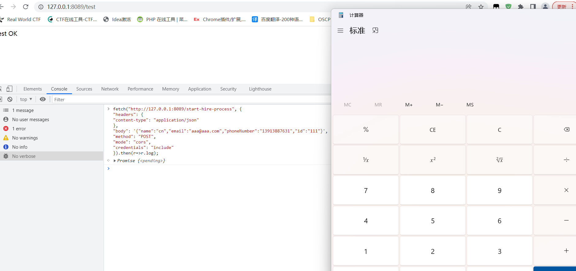Image resolution: width=576 pixels, height=271 pixels.
Task: Select 'No info' sidebar filter
Action: (x=51, y=147)
